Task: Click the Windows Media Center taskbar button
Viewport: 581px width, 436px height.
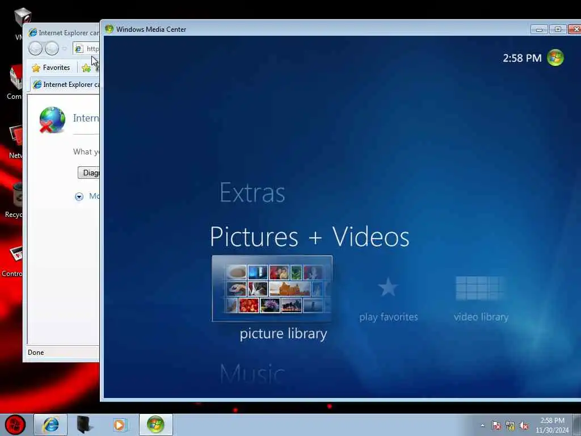Action: [155, 425]
